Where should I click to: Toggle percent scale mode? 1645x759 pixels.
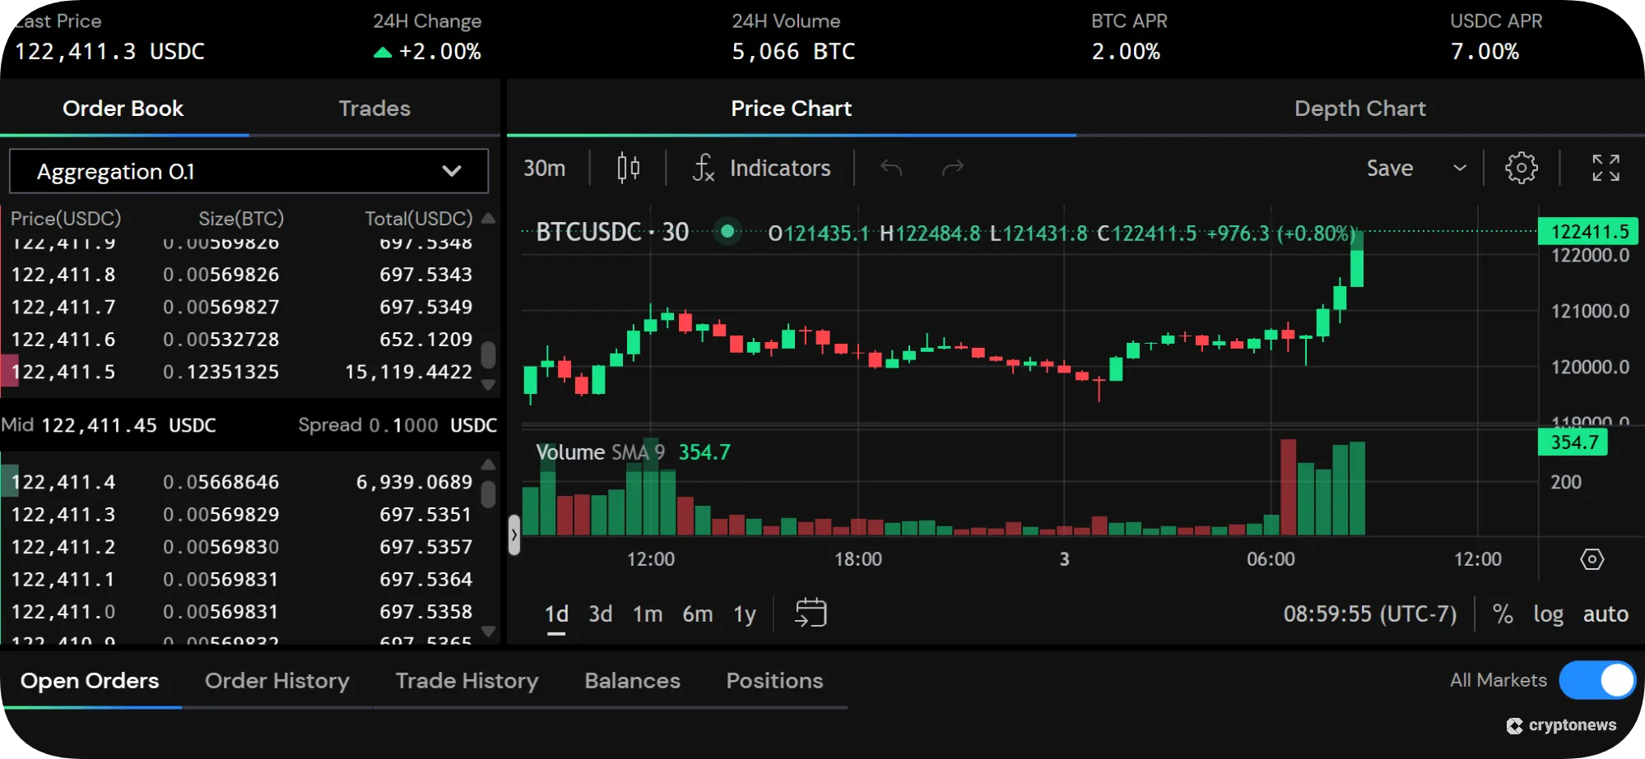click(x=1503, y=613)
